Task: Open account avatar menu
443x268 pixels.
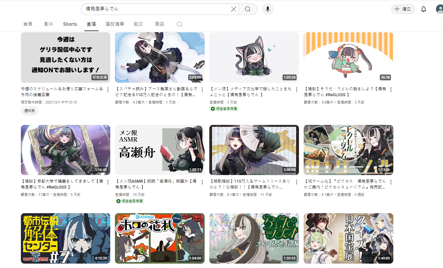Action: point(439,9)
